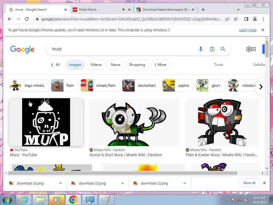Close the Download barbie.themepack tab
The width and height of the screenshot is (273, 205).
[x=193, y=10]
